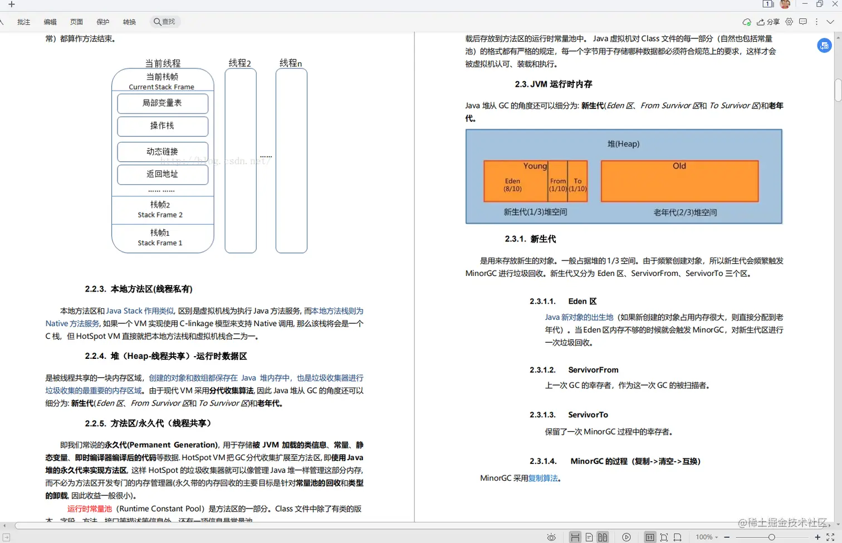Click the 复制算法 hyperlink

tap(543, 477)
